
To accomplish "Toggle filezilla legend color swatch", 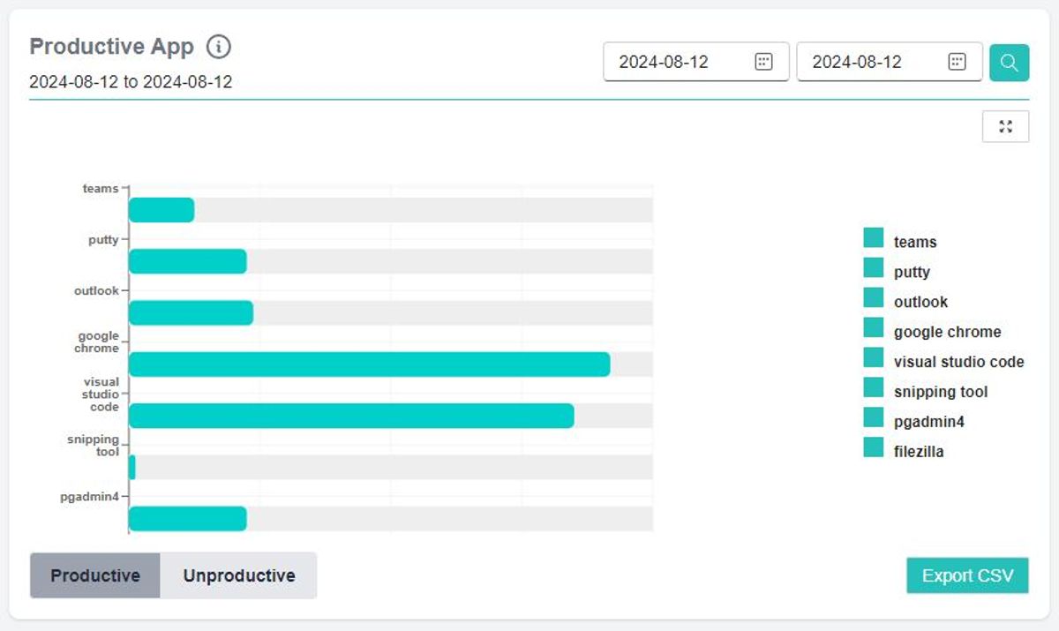I will click(x=874, y=447).
